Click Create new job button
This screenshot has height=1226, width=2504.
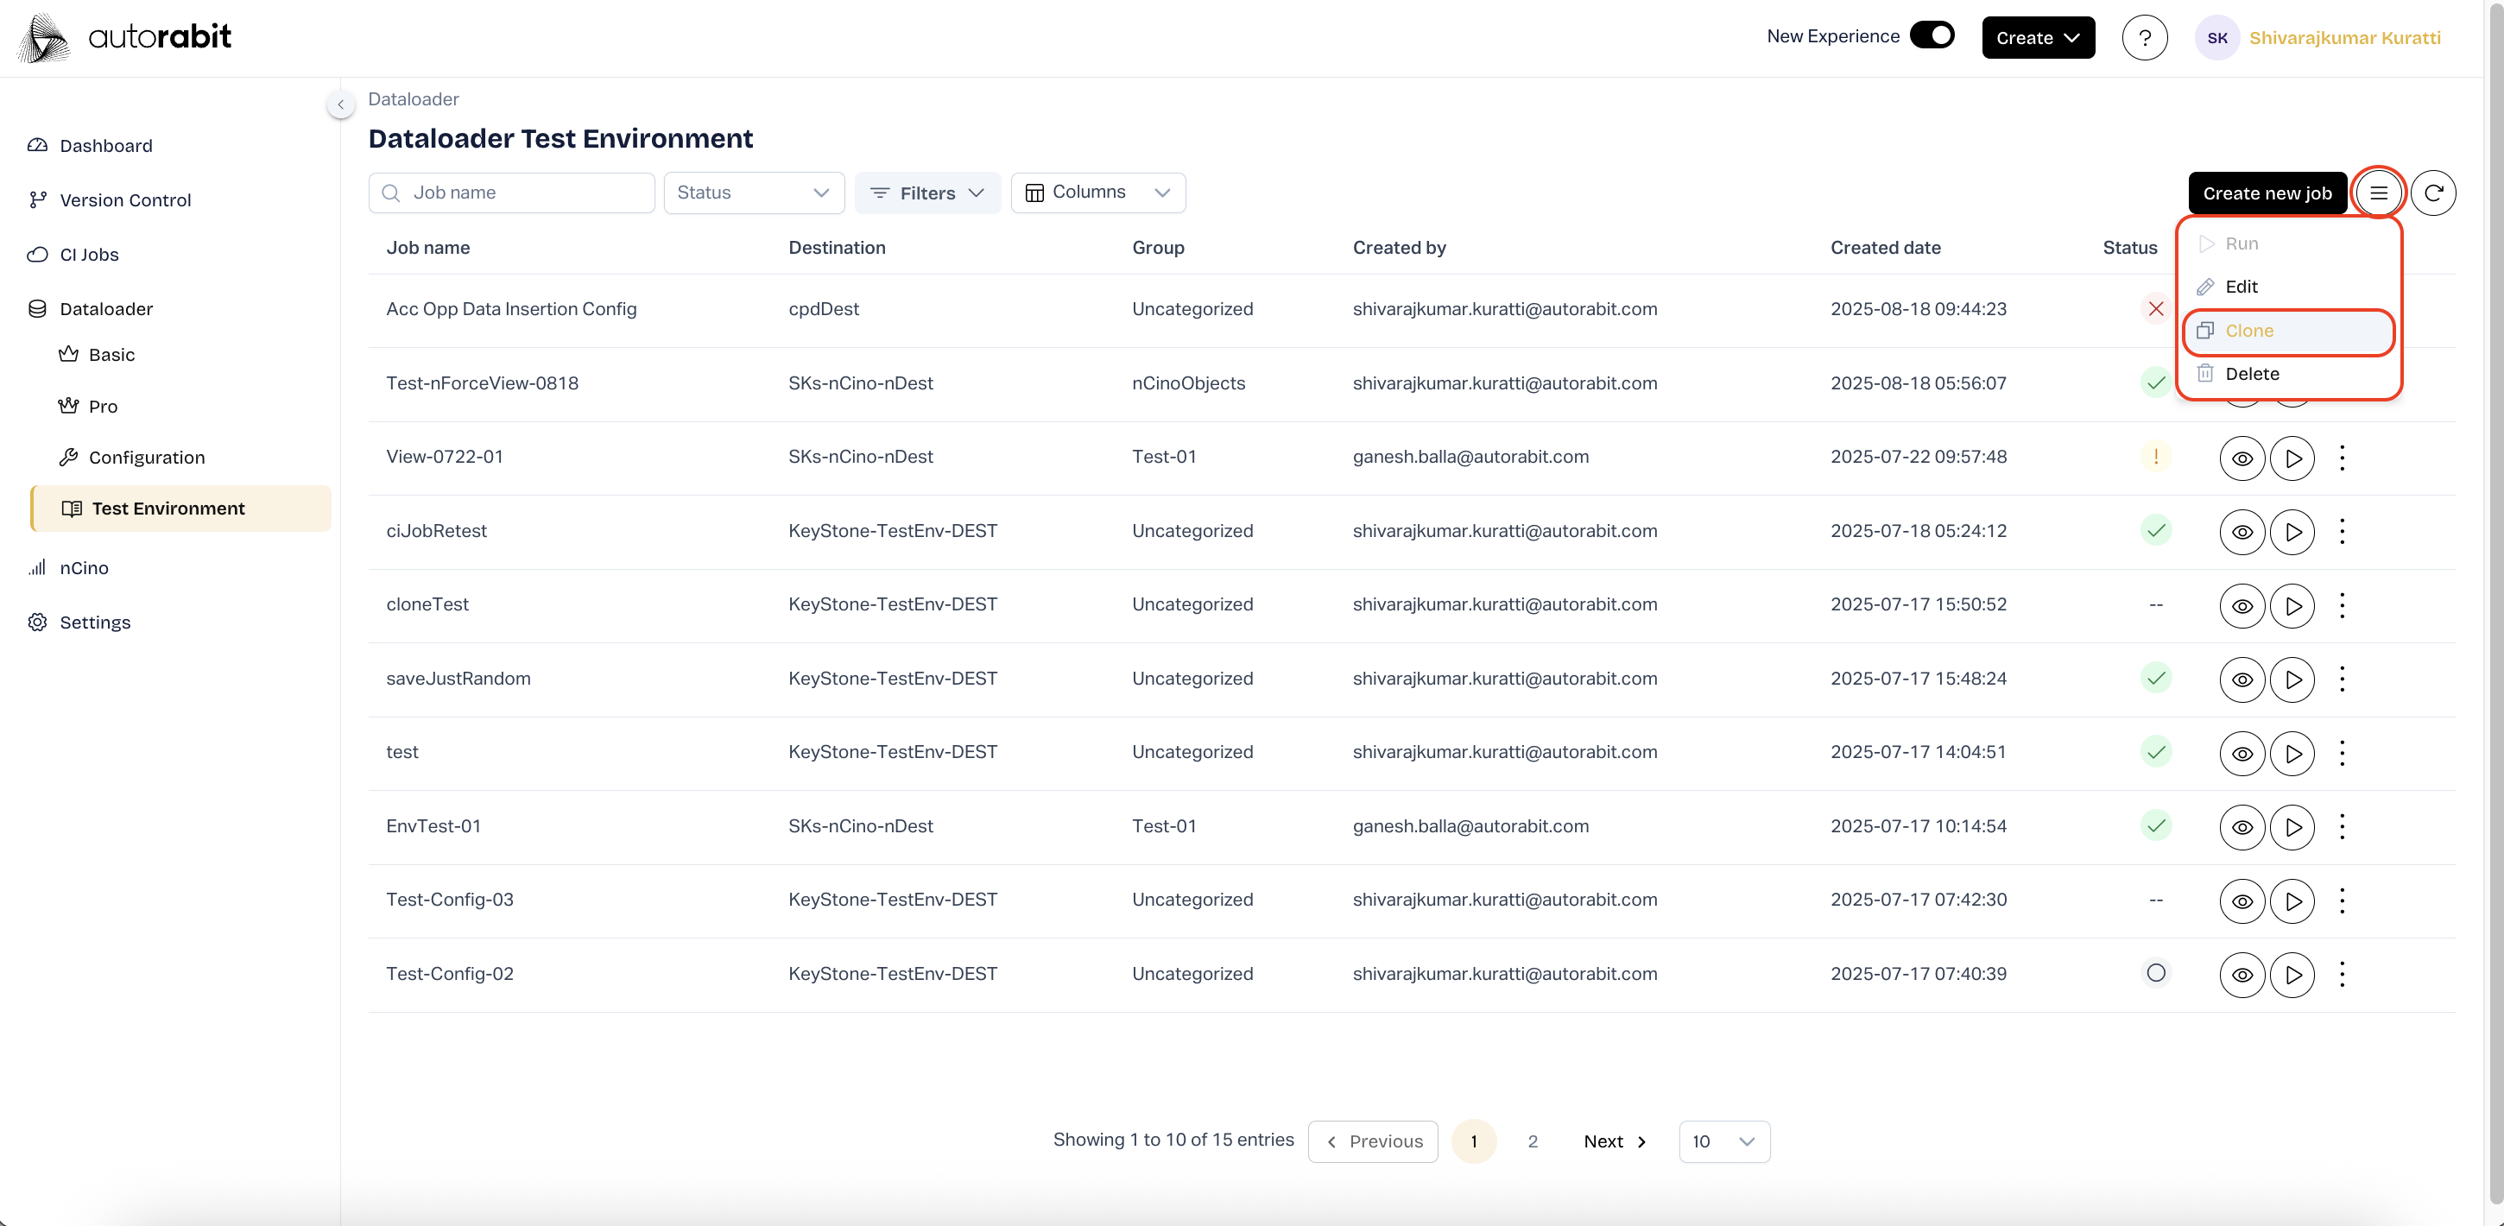pyautogui.click(x=2266, y=193)
